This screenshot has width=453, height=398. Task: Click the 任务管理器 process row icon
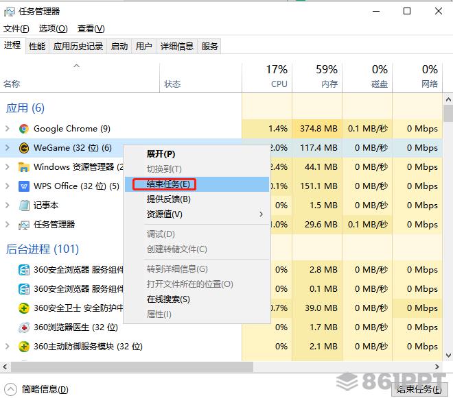pos(24,225)
